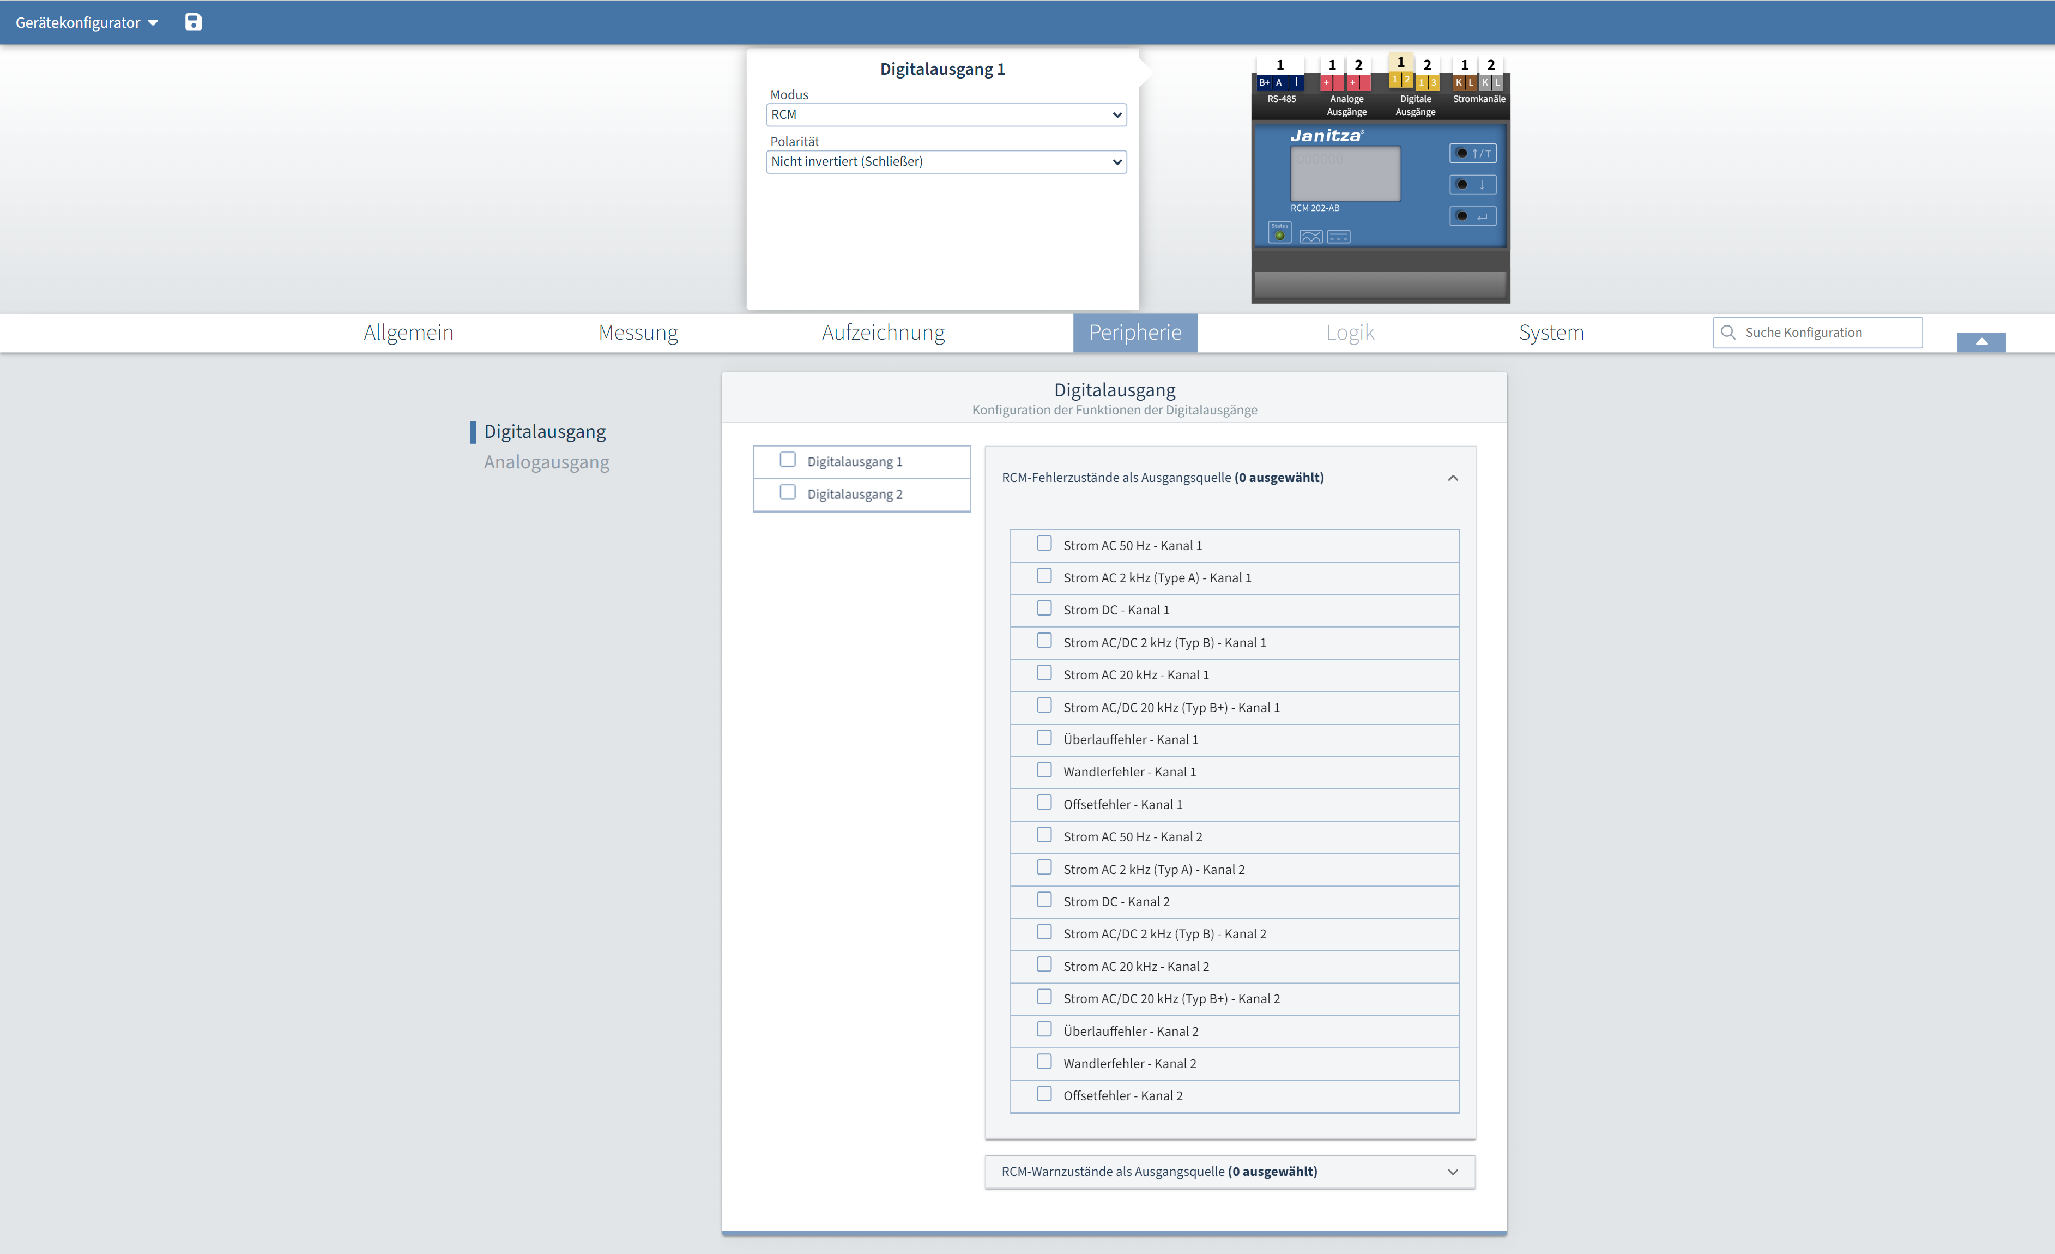The height and width of the screenshot is (1254, 2055).
Task: Select analog output terminal 2 on device
Action: point(1358,82)
